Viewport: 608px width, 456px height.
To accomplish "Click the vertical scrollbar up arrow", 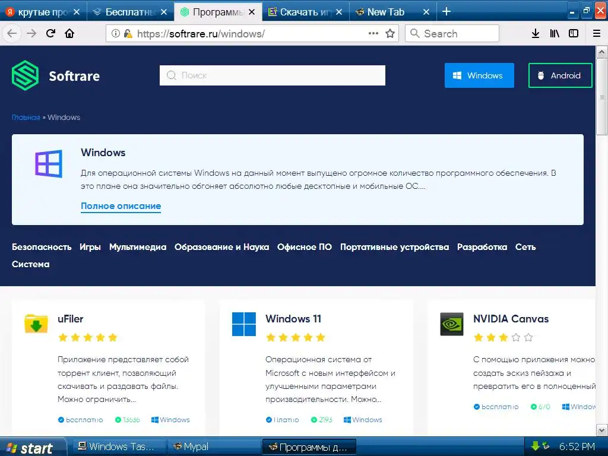I will 601,52.
